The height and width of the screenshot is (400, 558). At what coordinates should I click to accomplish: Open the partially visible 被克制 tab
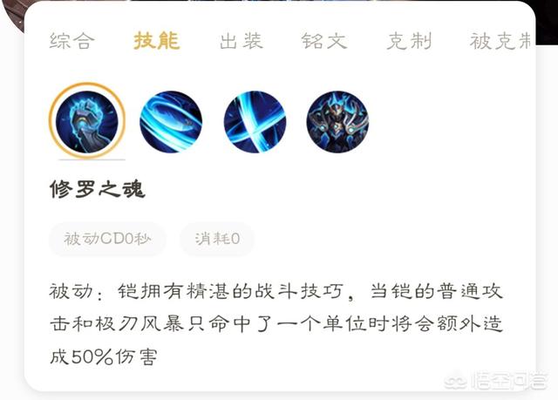500,41
